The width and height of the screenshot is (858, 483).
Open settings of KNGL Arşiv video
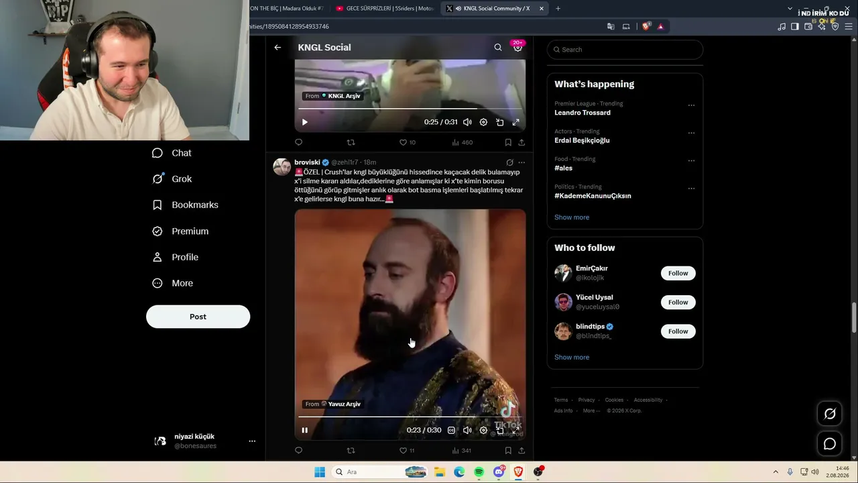click(x=483, y=122)
